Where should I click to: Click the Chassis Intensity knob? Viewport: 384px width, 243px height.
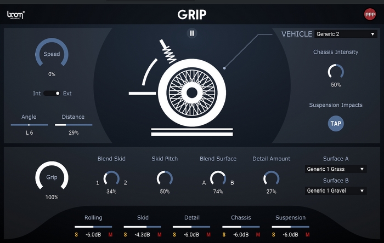point(336,72)
